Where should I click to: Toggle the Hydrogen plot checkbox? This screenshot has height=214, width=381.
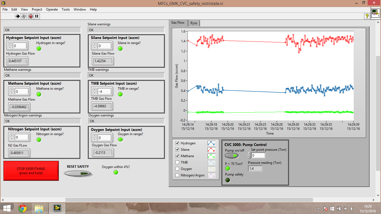tap(177, 143)
